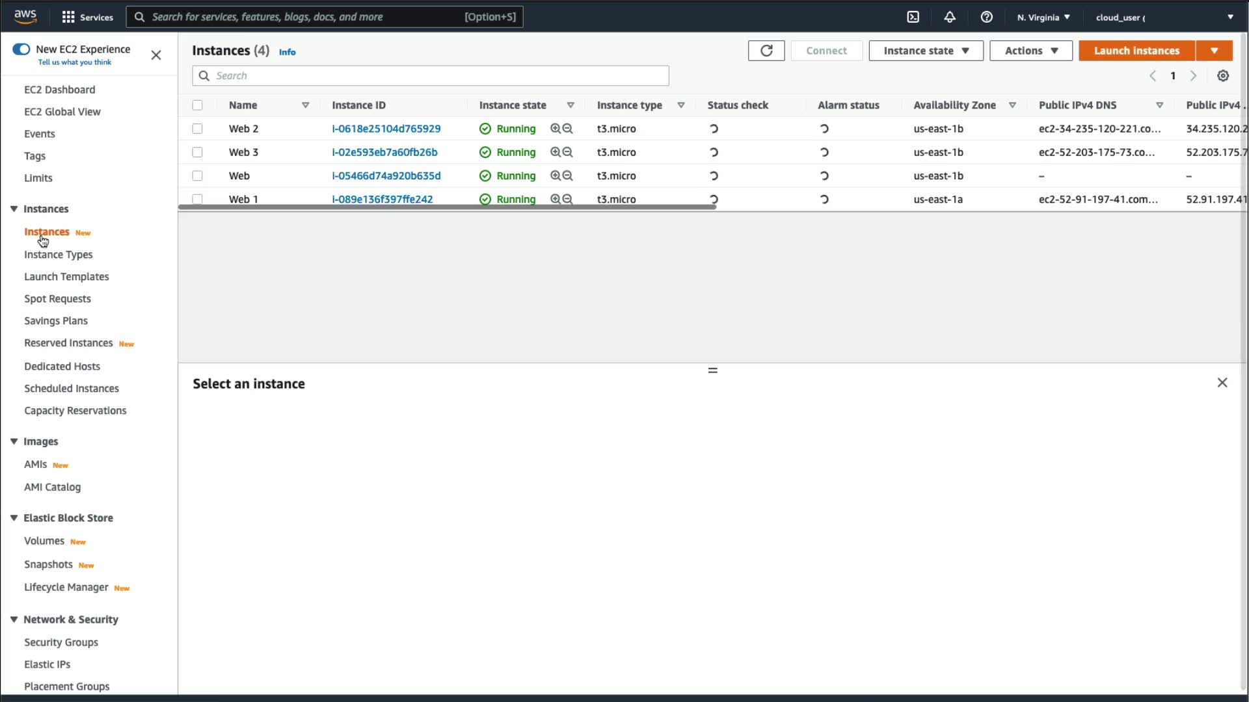Screen dimensions: 1249x702
Task: Click zoom-out icon in Web 3 row
Action: tap(568, 152)
